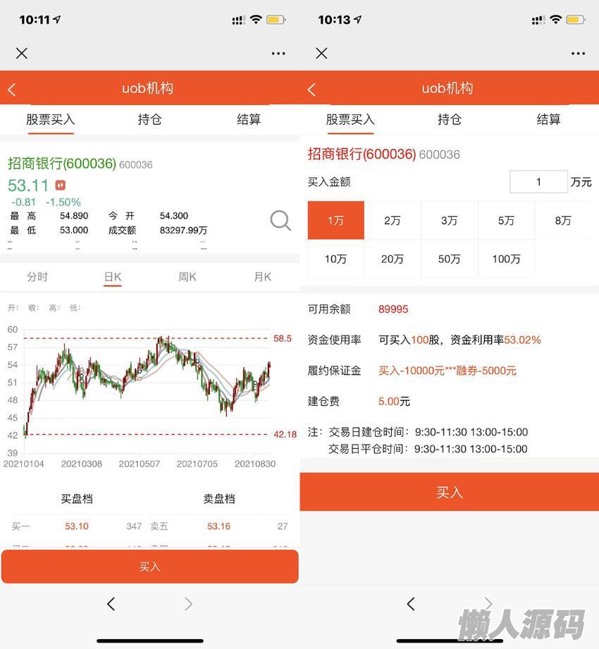Select the 分时 chart view

click(37, 277)
